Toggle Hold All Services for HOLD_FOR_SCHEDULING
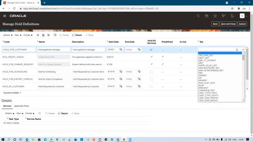The height and width of the screenshot is (142, 253). point(151,72)
